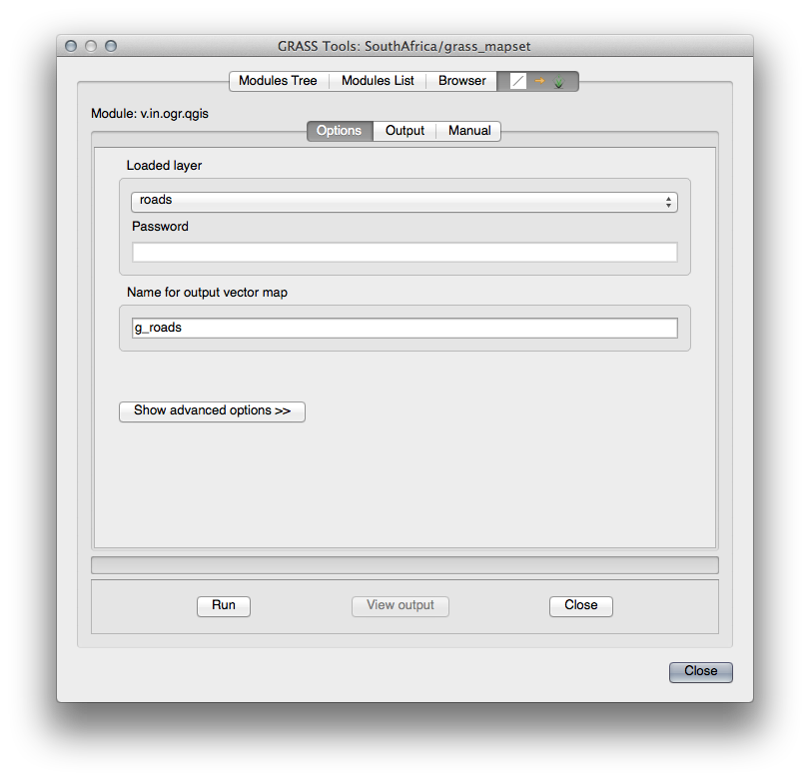Show the module Output tab
The height and width of the screenshot is (781, 810).
coord(405,131)
